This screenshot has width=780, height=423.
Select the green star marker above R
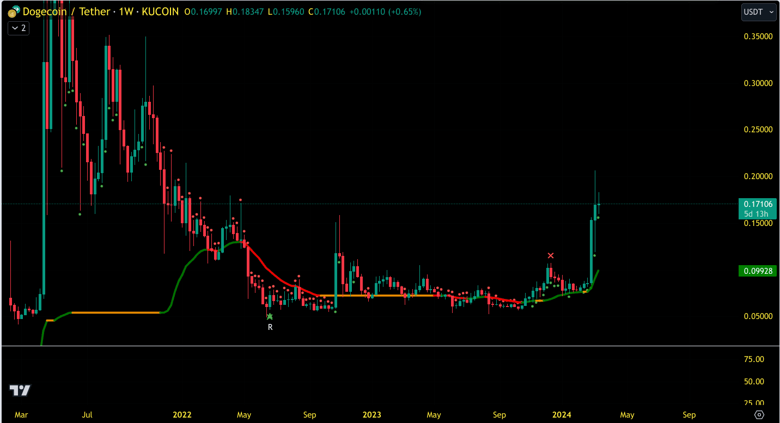click(x=270, y=316)
